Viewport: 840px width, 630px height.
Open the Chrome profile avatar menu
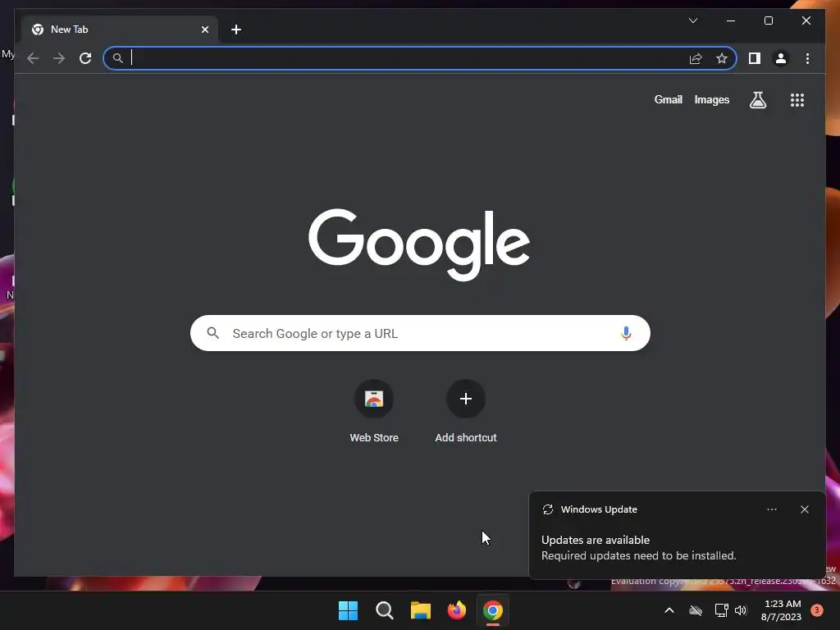[x=781, y=58]
